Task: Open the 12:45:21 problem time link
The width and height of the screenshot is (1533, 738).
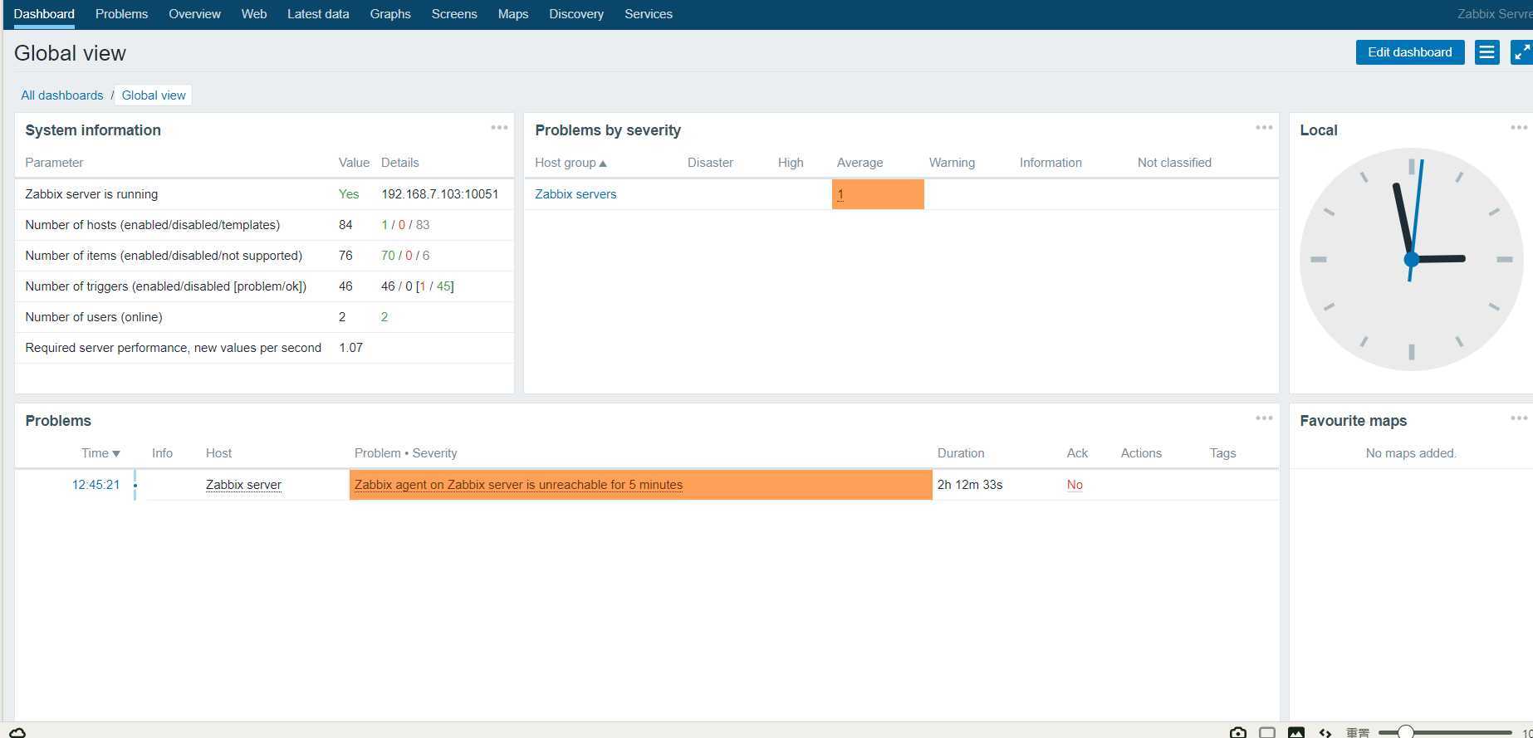Action: [96, 485]
